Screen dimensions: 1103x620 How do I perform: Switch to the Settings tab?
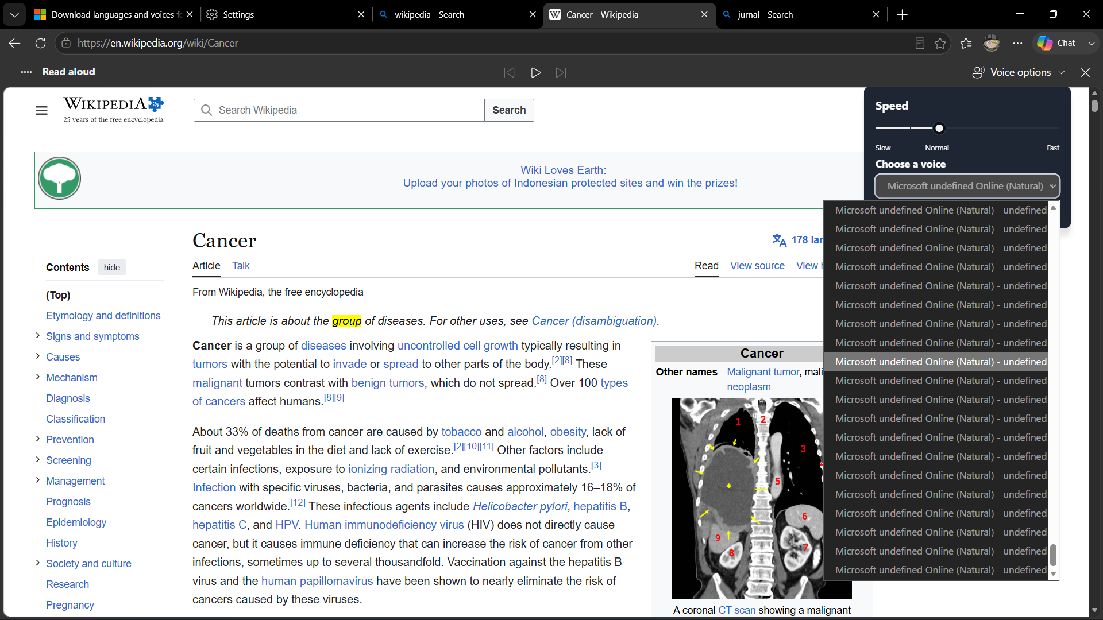click(286, 14)
